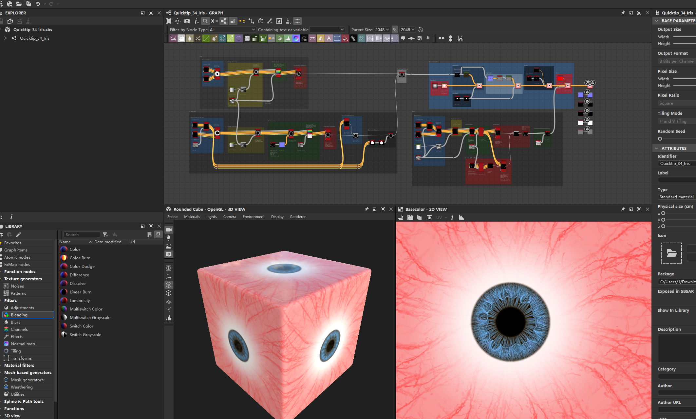Toggle the magnifier search filter in graph toolbar

(x=205, y=21)
